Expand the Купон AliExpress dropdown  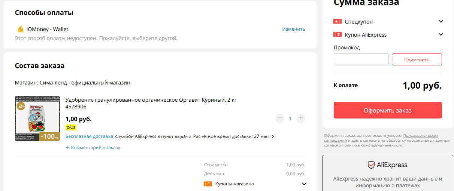coord(441,34)
